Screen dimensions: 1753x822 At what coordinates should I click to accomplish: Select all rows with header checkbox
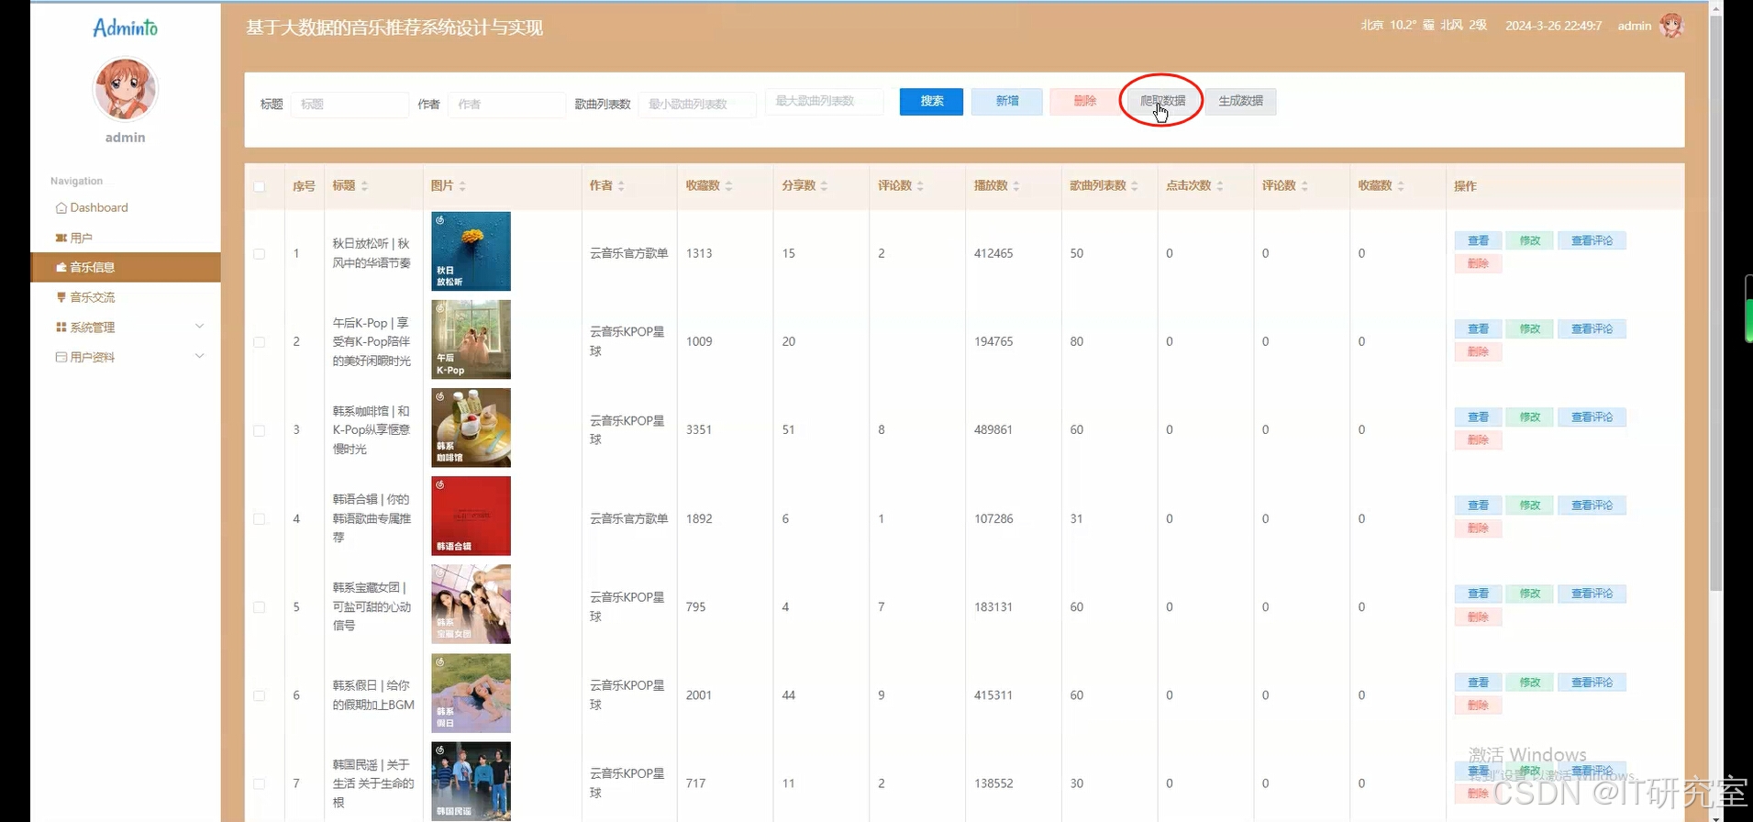pos(260,187)
